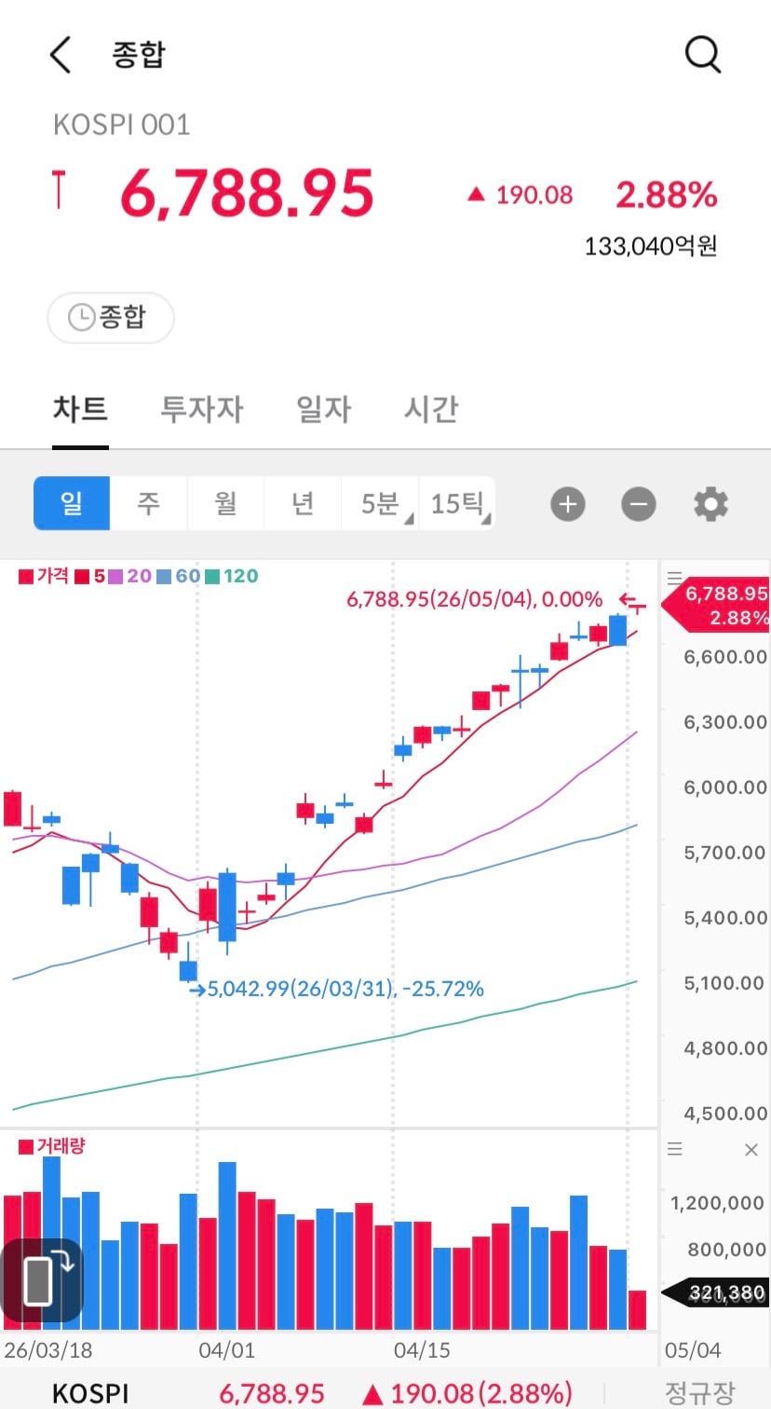Expand the 15틱 tick interval dropdown

point(457,503)
